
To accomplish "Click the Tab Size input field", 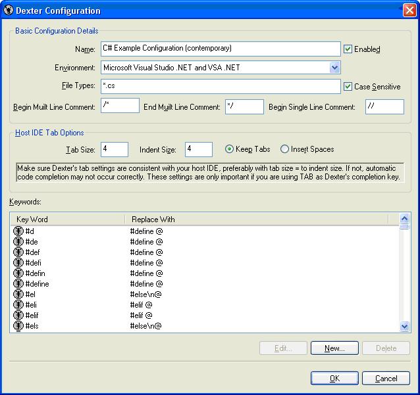I will [115, 149].
